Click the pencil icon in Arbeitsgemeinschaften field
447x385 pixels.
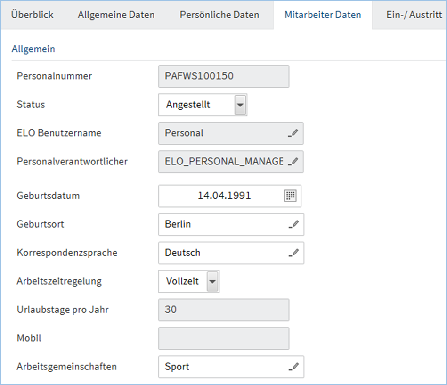click(293, 367)
